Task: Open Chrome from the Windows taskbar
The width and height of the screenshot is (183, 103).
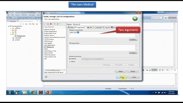Action: click(33, 92)
